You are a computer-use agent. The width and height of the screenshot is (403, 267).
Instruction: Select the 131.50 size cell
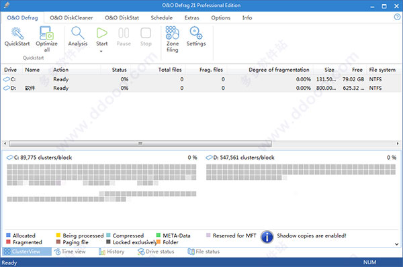tap(326, 79)
